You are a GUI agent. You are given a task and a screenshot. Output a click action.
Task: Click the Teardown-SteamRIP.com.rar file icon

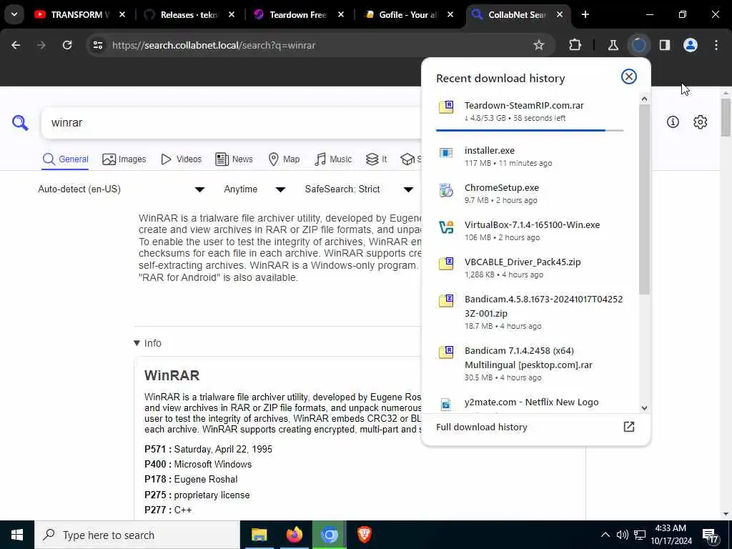point(446,107)
